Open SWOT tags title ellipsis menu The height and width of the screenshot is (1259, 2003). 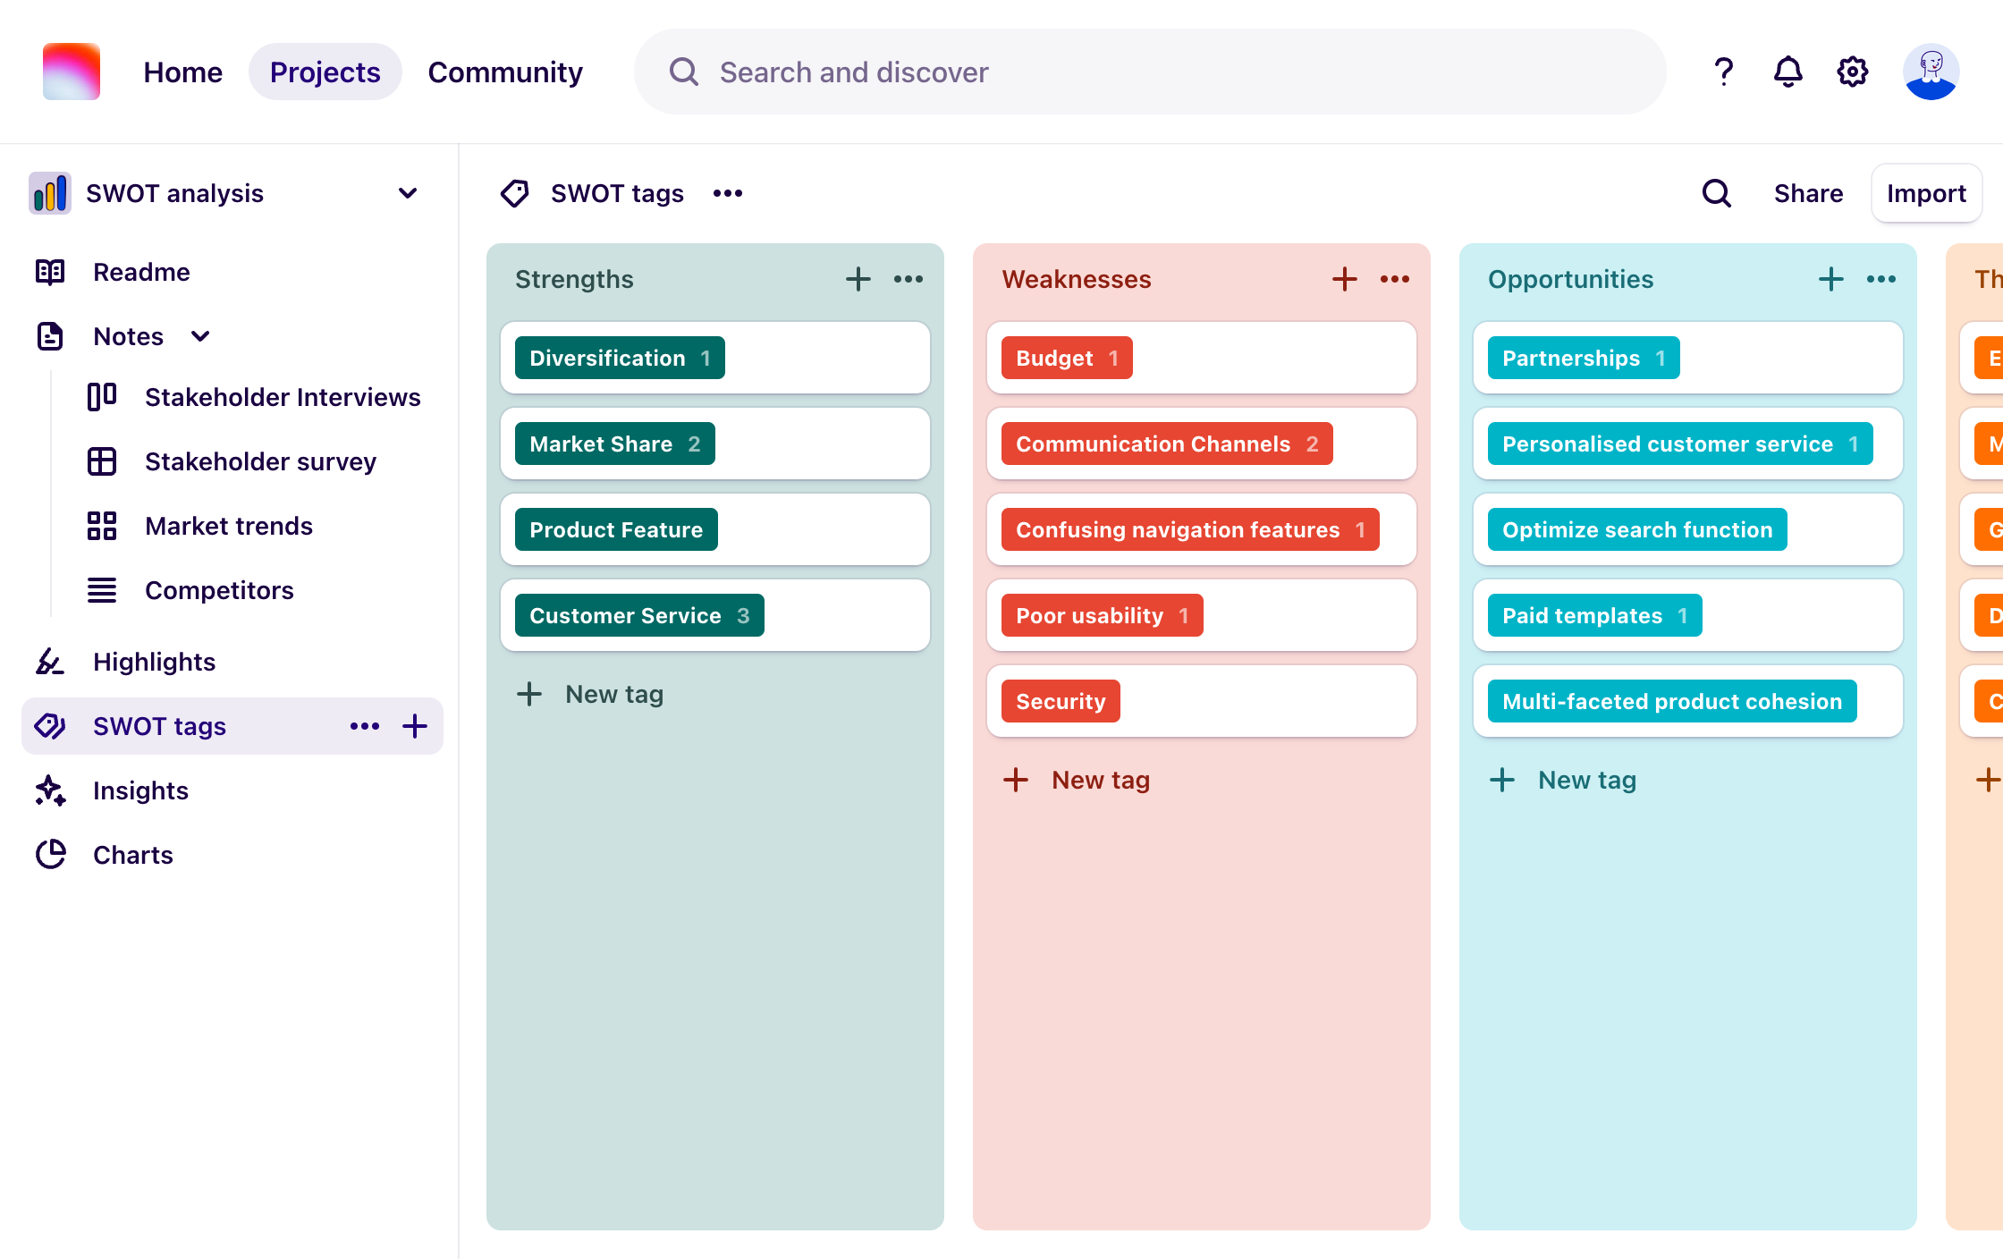[x=728, y=193]
